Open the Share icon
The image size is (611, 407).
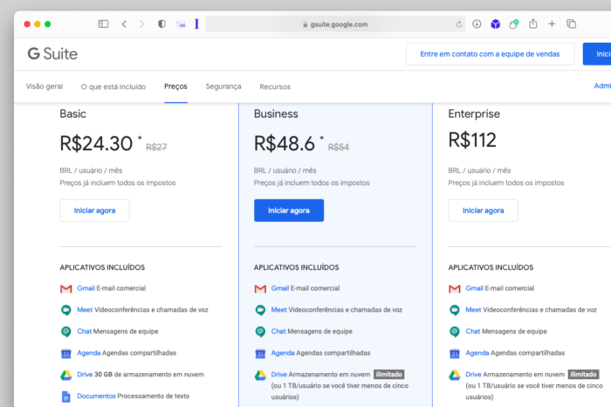[533, 24]
